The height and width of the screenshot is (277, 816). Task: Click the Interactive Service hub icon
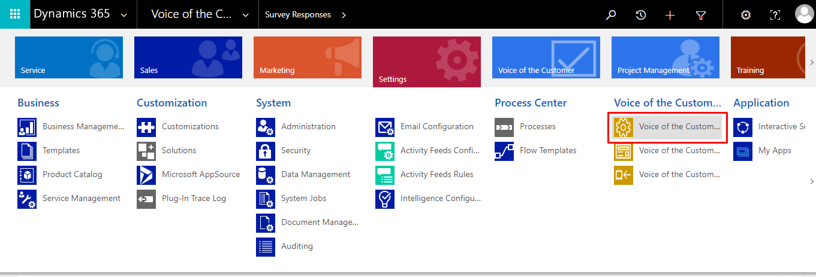[743, 127]
